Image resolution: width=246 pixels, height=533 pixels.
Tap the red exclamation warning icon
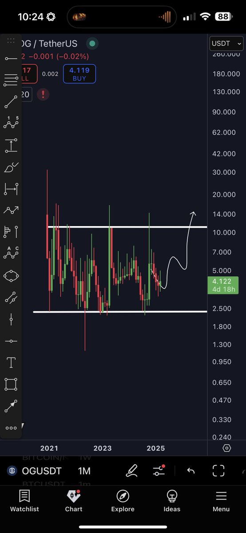point(43,94)
